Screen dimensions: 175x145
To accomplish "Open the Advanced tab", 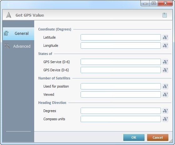I will tap(19, 46).
